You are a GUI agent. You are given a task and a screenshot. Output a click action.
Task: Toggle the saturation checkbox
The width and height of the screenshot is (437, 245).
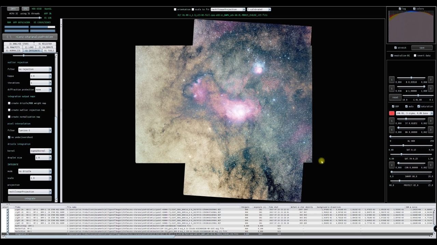pos(419,107)
